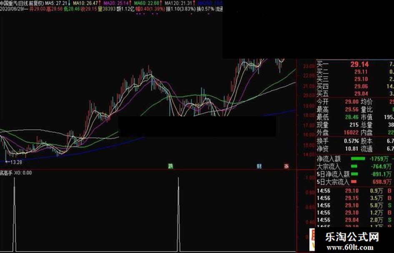Click the green bar beside 净流入额

358,159
